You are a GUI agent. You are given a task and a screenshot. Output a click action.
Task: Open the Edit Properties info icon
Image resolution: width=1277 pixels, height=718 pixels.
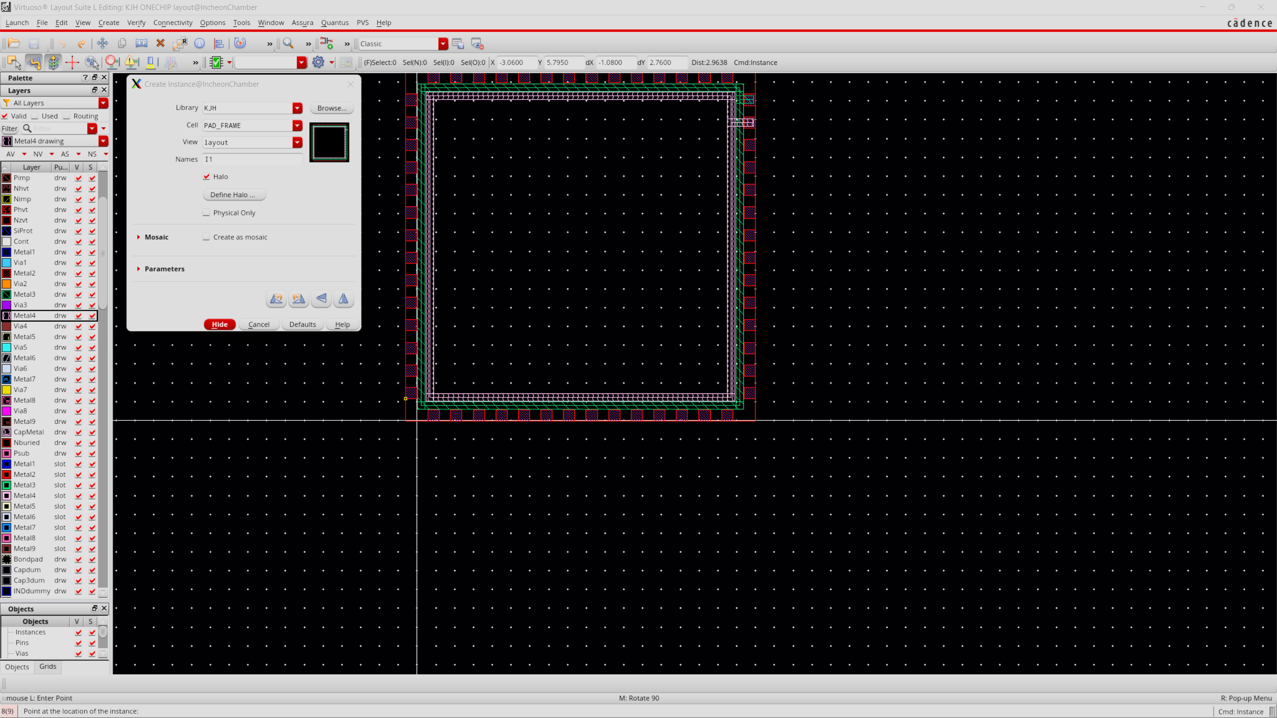pyautogui.click(x=200, y=43)
